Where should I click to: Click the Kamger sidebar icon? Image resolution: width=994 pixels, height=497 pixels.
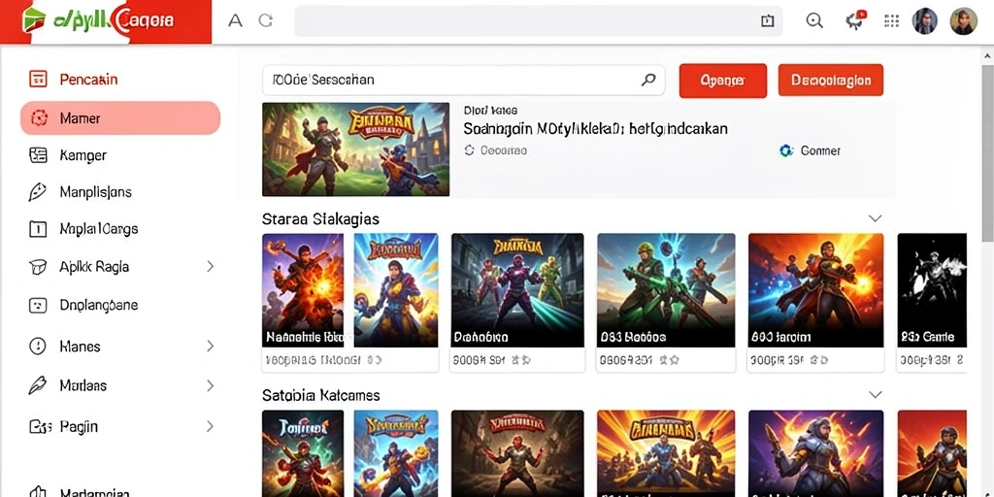[x=38, y=154]
